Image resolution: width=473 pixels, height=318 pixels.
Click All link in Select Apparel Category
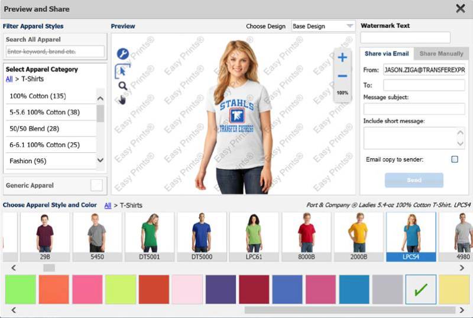pos(9,79)
